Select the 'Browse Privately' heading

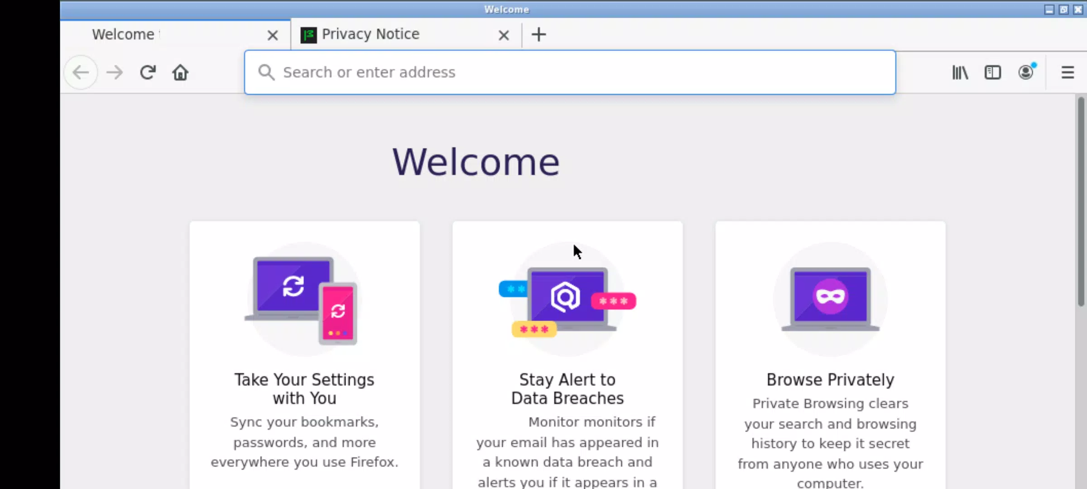(x=830, y=379)
